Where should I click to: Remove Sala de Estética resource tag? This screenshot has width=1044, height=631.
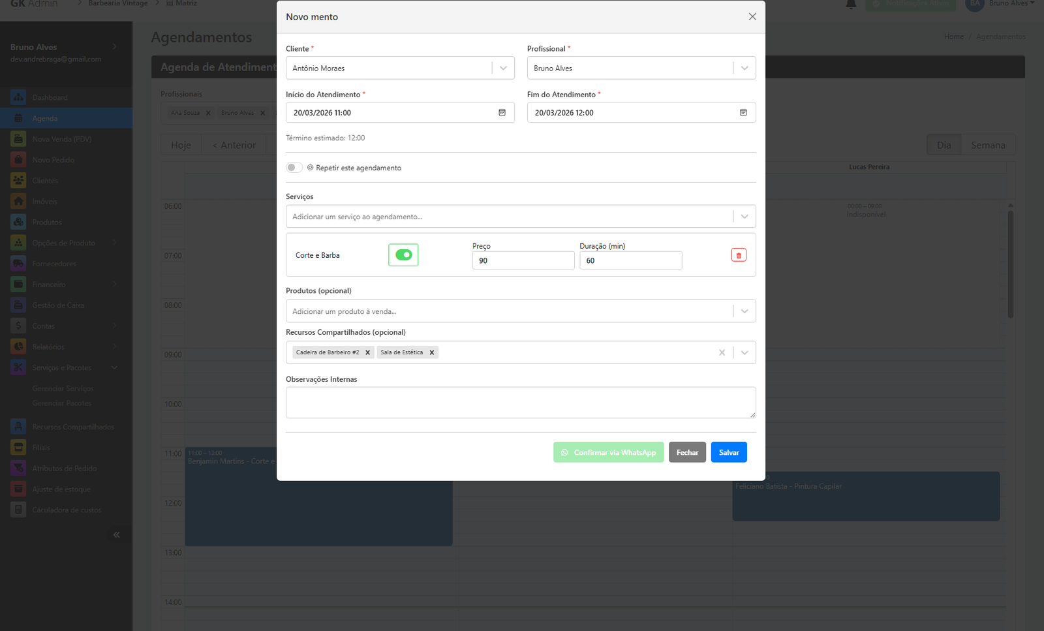(x=432, y=352)
